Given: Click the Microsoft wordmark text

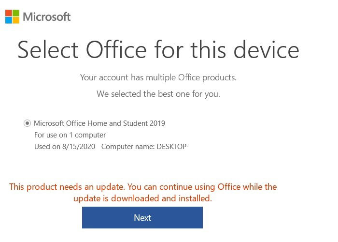Looking at the screenshot, I should [46, 17].
